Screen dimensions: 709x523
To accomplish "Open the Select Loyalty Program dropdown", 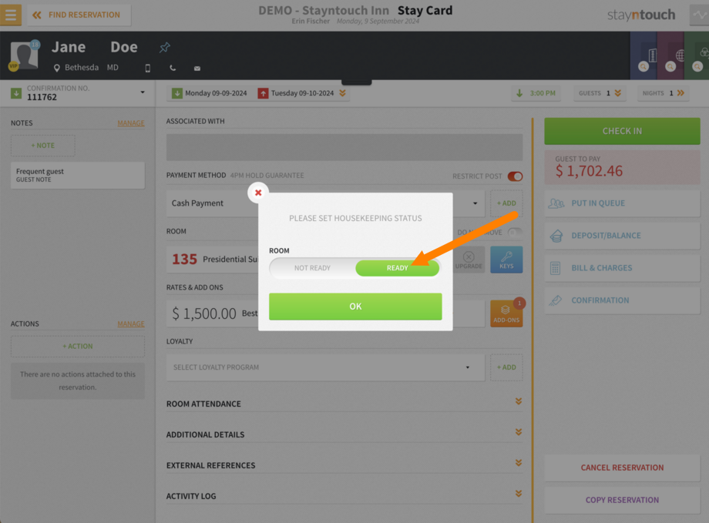I will pos(325,367).
